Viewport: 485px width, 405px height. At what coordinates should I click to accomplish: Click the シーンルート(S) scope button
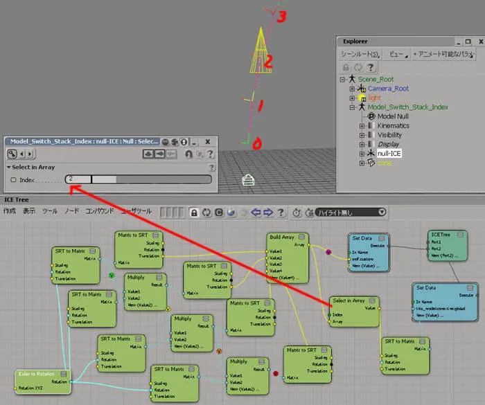click(360, 55)
